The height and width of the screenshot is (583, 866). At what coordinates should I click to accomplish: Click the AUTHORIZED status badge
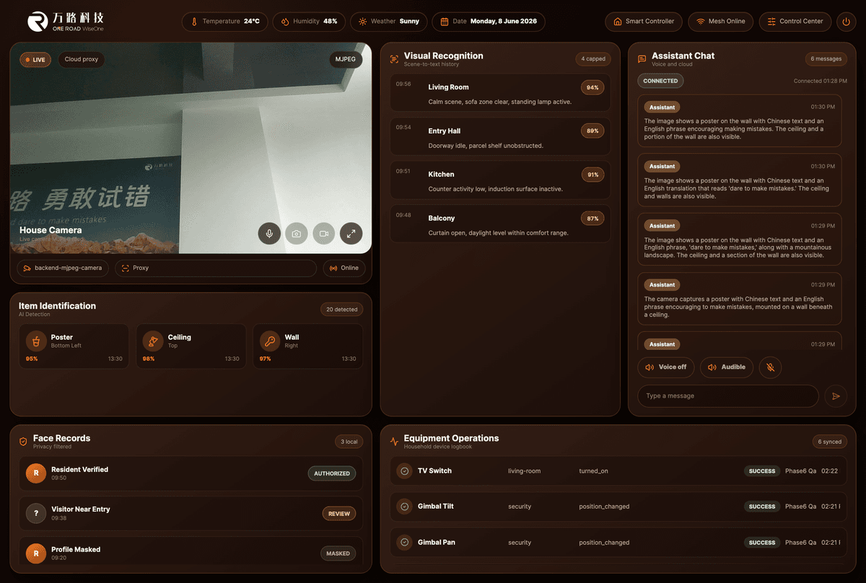[x=332, y=474]
